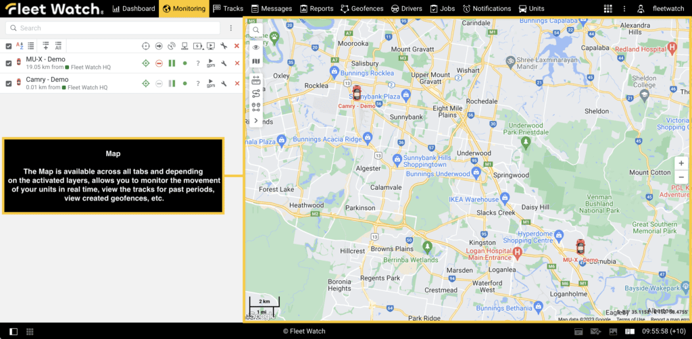This screenshot has height=339, width=692.
Task: Click the red stop icon for MU-X
Action: [x=159, y=63]
